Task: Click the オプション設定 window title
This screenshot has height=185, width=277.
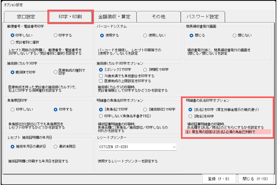Action: tap(14, 5)
